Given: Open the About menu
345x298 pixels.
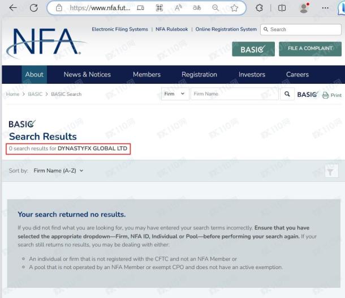Looking at the screenshot, I should [34, 74].
